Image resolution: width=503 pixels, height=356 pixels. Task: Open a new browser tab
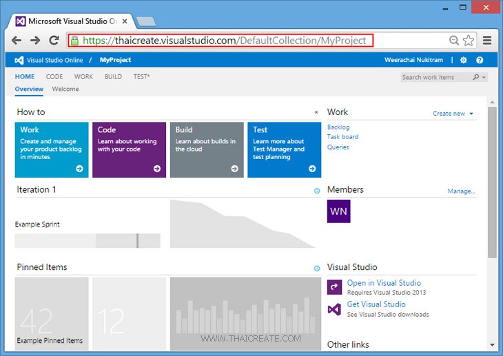[146, 21]
